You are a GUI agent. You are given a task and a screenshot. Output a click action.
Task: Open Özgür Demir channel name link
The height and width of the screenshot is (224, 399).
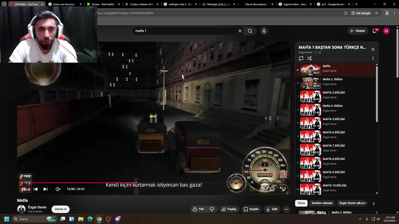coord(37,207)
